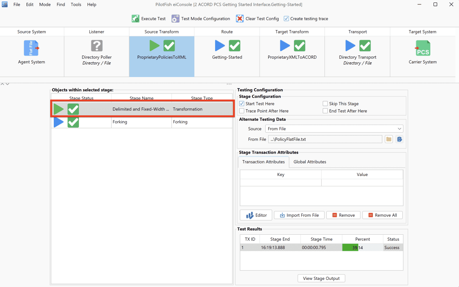Click the Transport stage green checkmark icon
Viewport: 459px width, 287px height.
pyautogui.click(x=365, y=46)
